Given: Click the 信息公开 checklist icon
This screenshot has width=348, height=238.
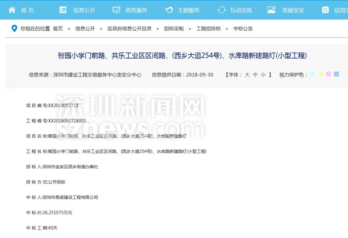Looking at the screenshot, I should tap(63, 10).
